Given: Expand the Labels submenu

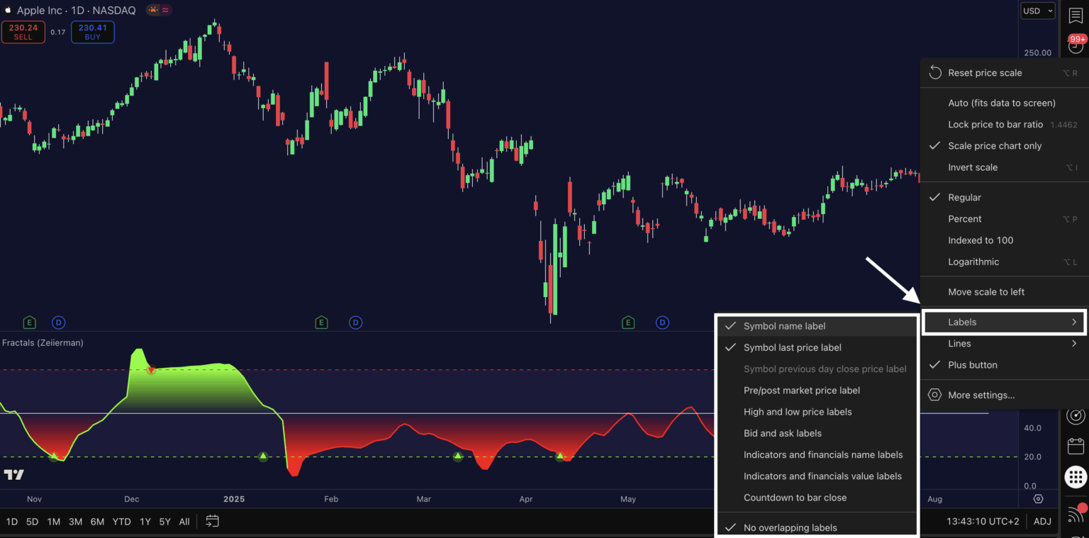Looking at the screenshot, I should point(1004,322).
